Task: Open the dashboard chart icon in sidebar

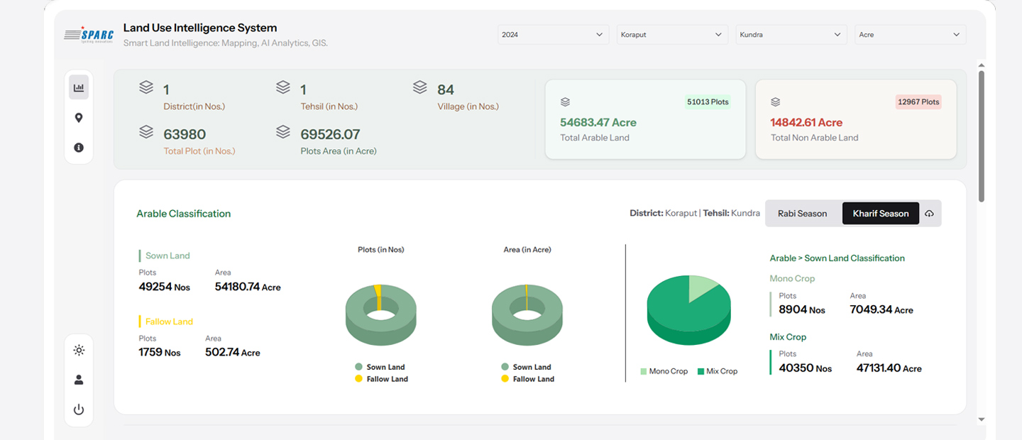Action: point(79,87)
